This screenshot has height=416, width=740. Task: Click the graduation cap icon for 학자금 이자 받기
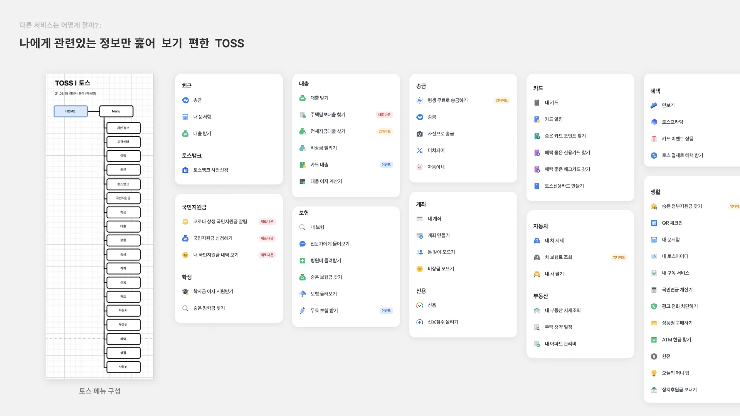pos(185,292)
